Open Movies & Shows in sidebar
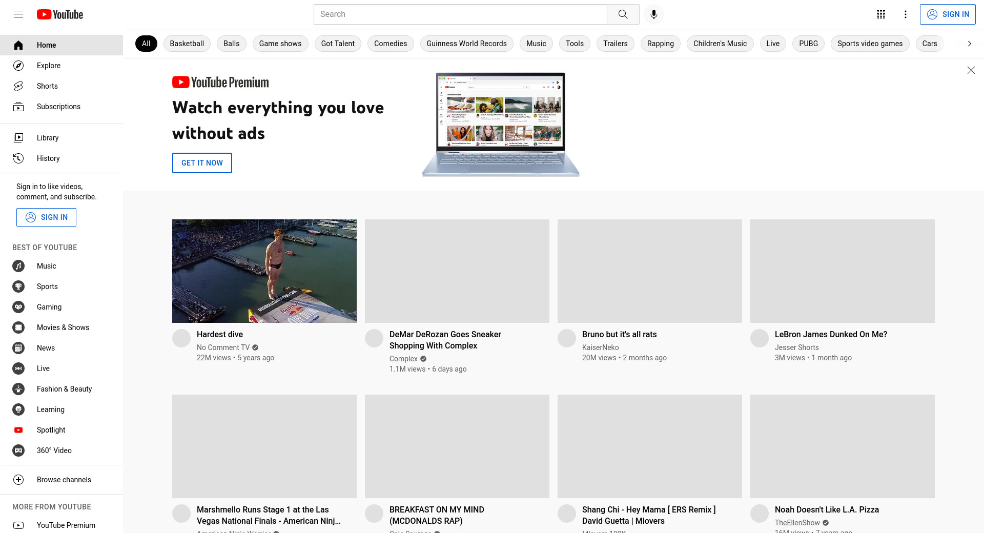 pyautogui.click(x=61, y=327)
